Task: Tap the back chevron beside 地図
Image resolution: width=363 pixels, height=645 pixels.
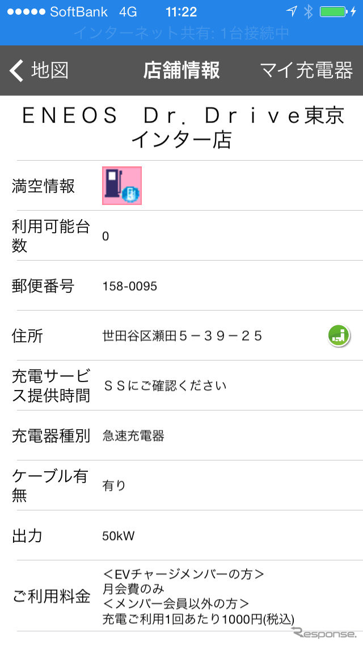Action: tap(16, 70)
